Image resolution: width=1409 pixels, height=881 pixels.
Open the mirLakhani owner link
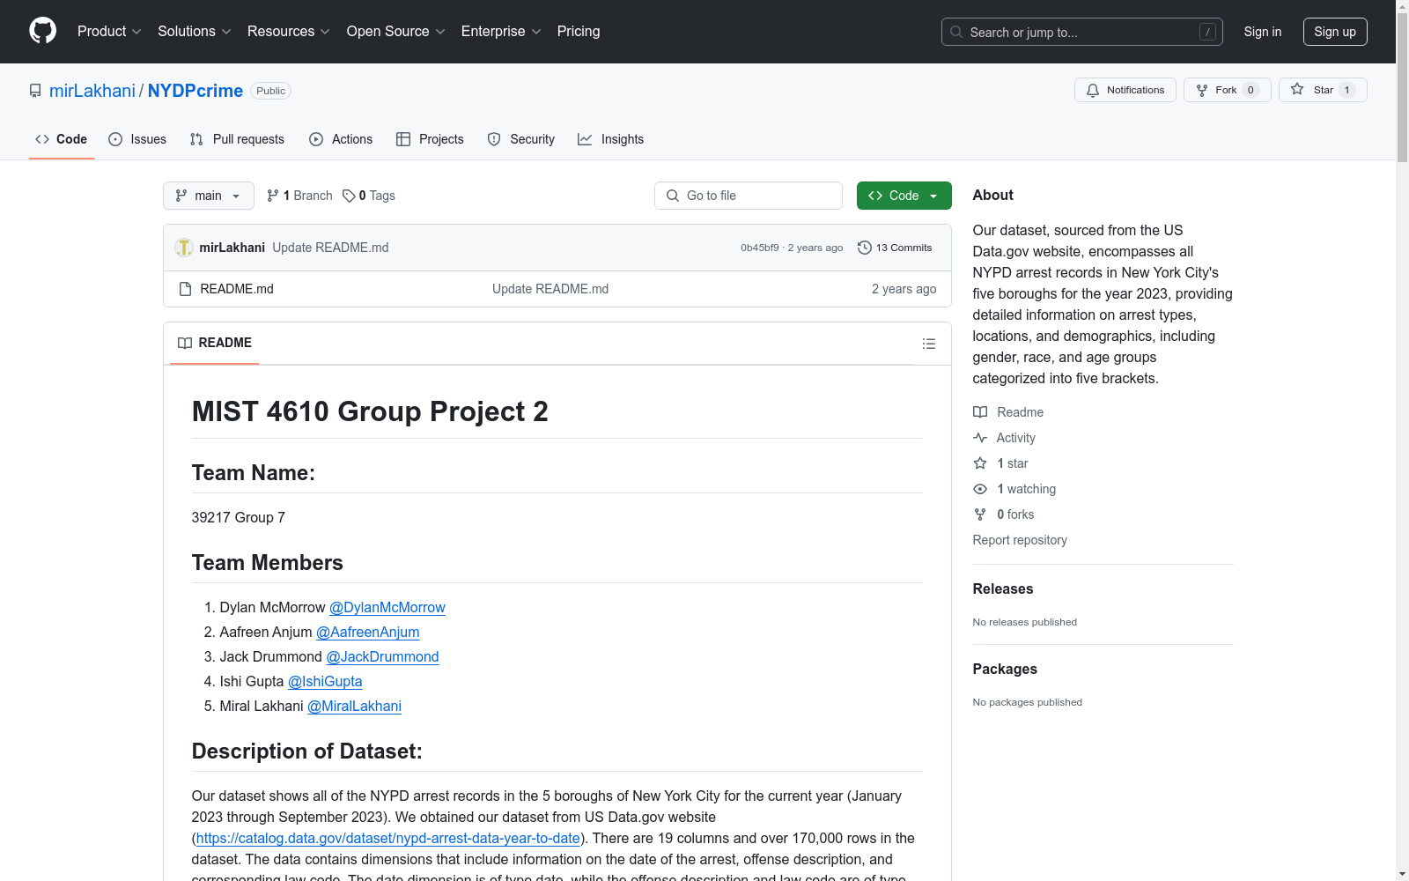click(92, 91)
